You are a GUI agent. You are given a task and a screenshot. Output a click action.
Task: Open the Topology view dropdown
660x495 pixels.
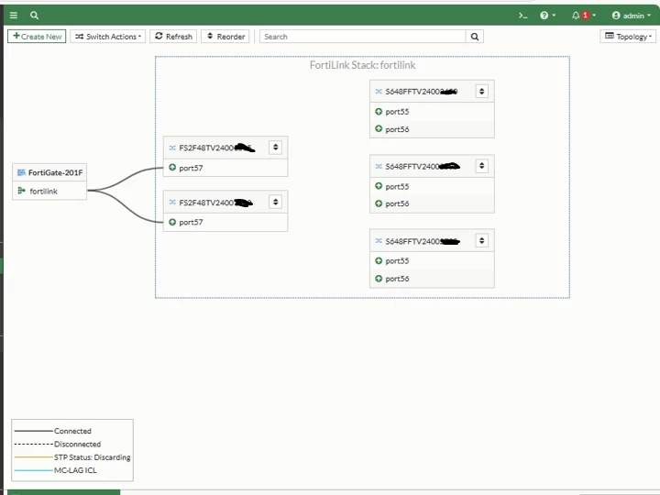[628, 36]
